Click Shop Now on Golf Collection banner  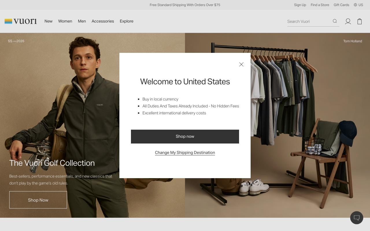[38, 200]
